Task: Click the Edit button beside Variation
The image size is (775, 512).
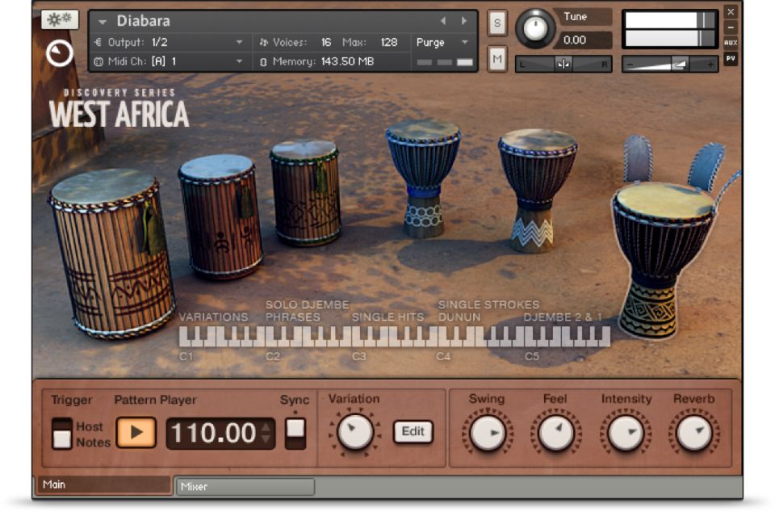Action: (x=413, y=431)
